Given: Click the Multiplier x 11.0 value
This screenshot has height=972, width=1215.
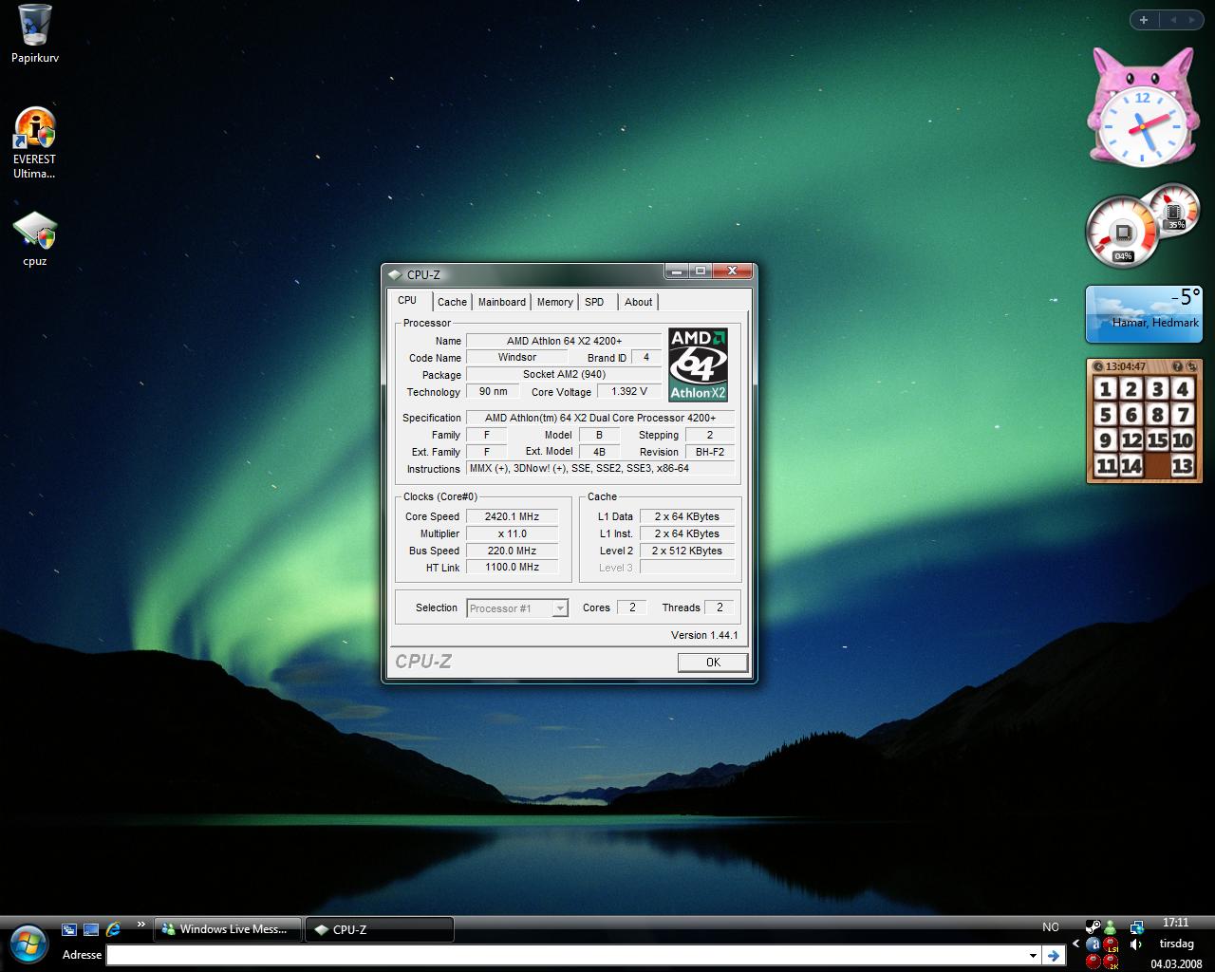Looking at the screenshot, I should click(512, 533).
